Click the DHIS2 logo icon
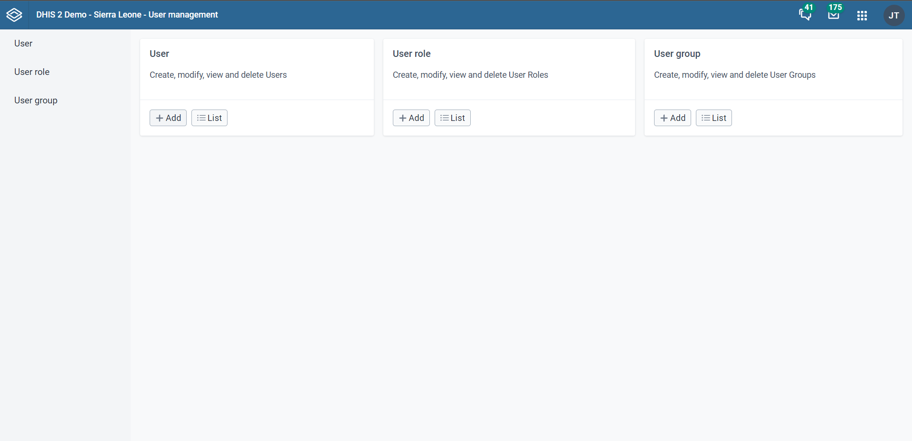Viewport: 912px width, 441px height. click(x=14, y=15)
